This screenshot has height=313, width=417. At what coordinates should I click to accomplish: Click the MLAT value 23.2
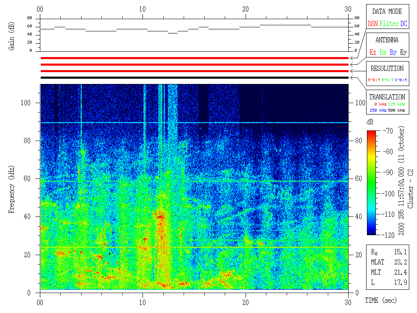(400, 262)
